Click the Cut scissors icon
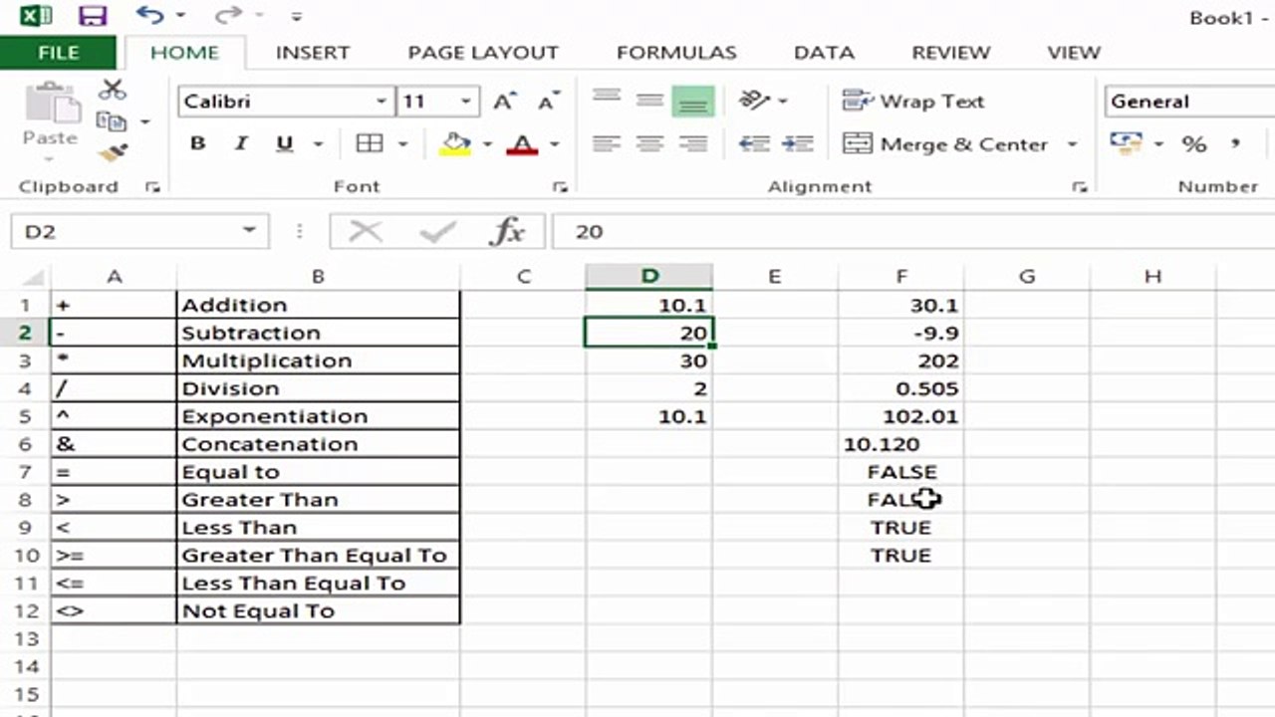The image size is (1275, 717). (113, 91)
